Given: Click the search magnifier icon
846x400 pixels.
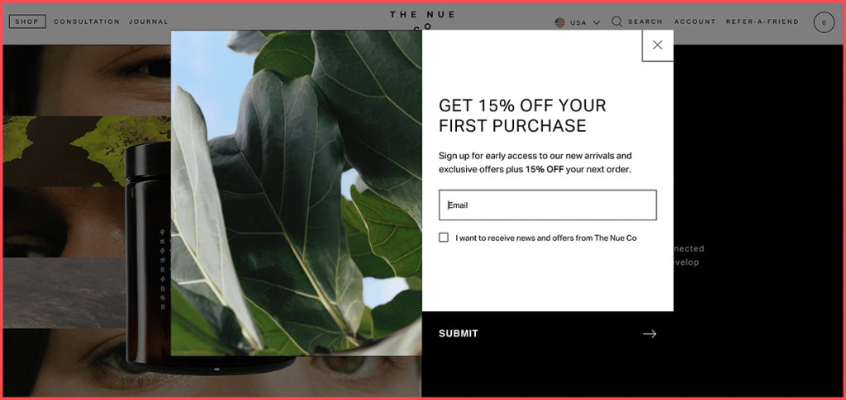Looking at the screenshot, I should (x=616, y=21).
